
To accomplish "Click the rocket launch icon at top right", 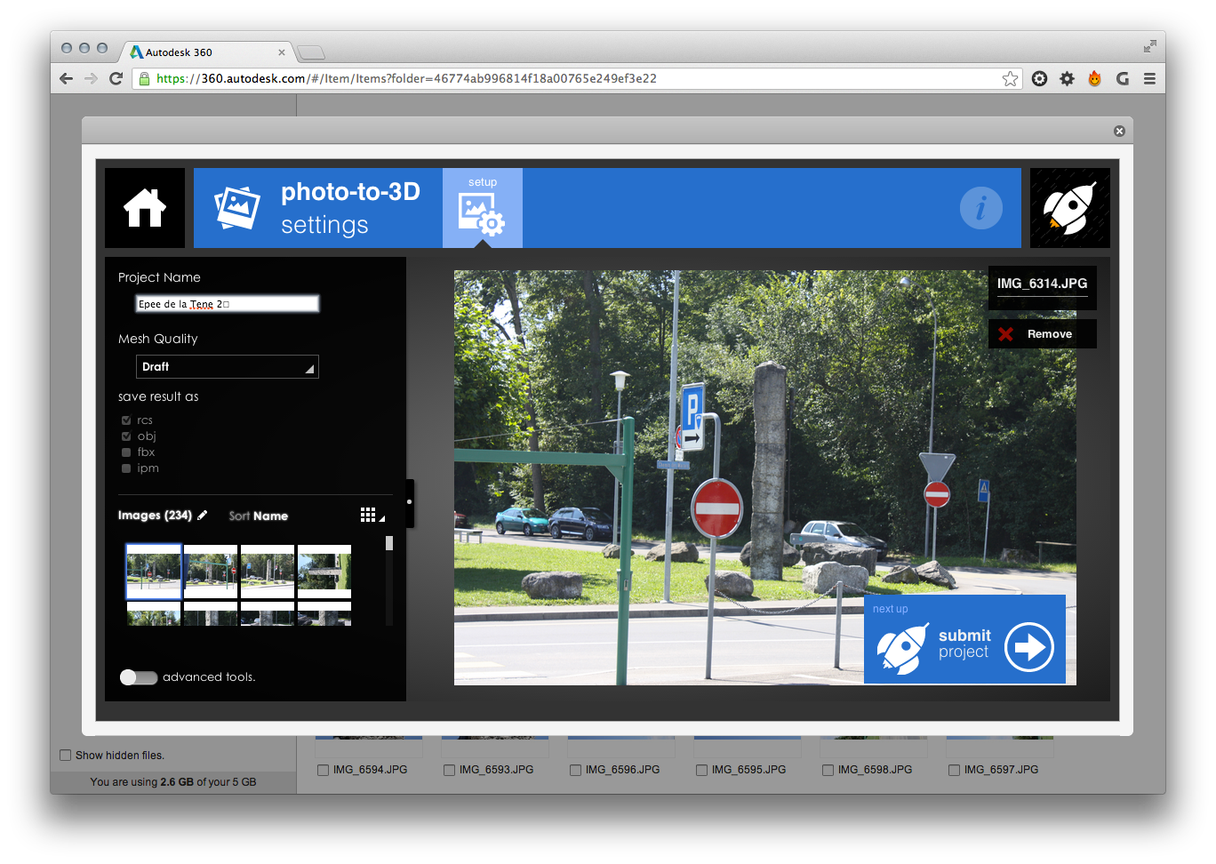I will pyautogui.click(x=1069, y=208).
